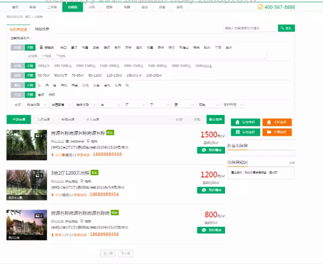Select the 110-130㎡ area option
The height and width of the screenshot is (264, 323).
pyautogui.click(x=114, y=76)
